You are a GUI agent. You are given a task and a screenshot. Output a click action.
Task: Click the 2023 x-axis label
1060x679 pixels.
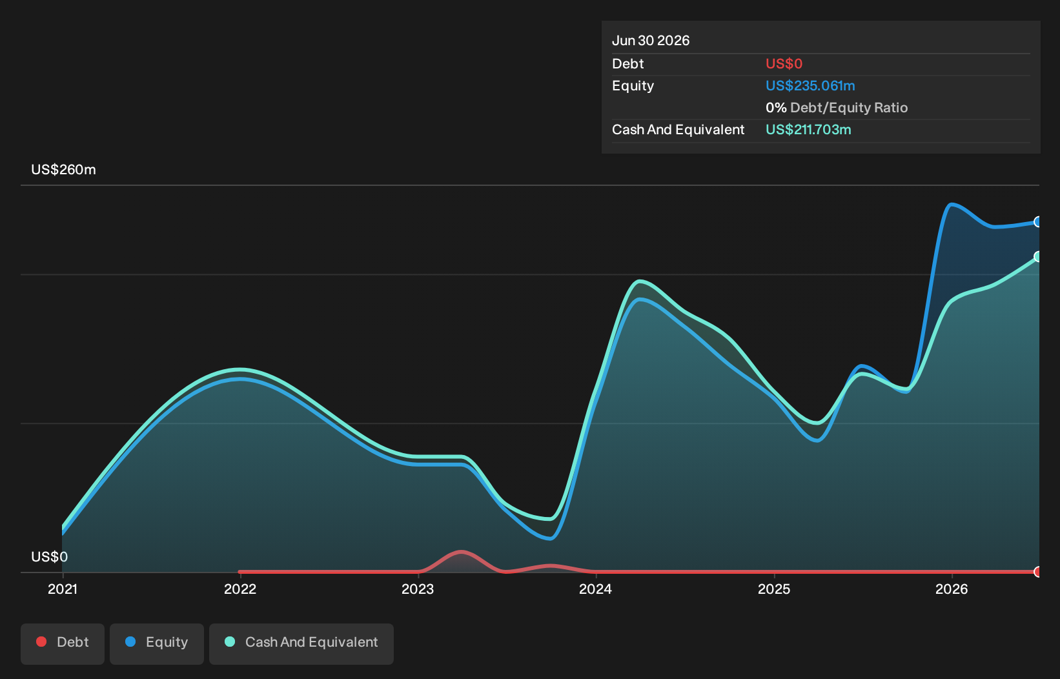418,589
